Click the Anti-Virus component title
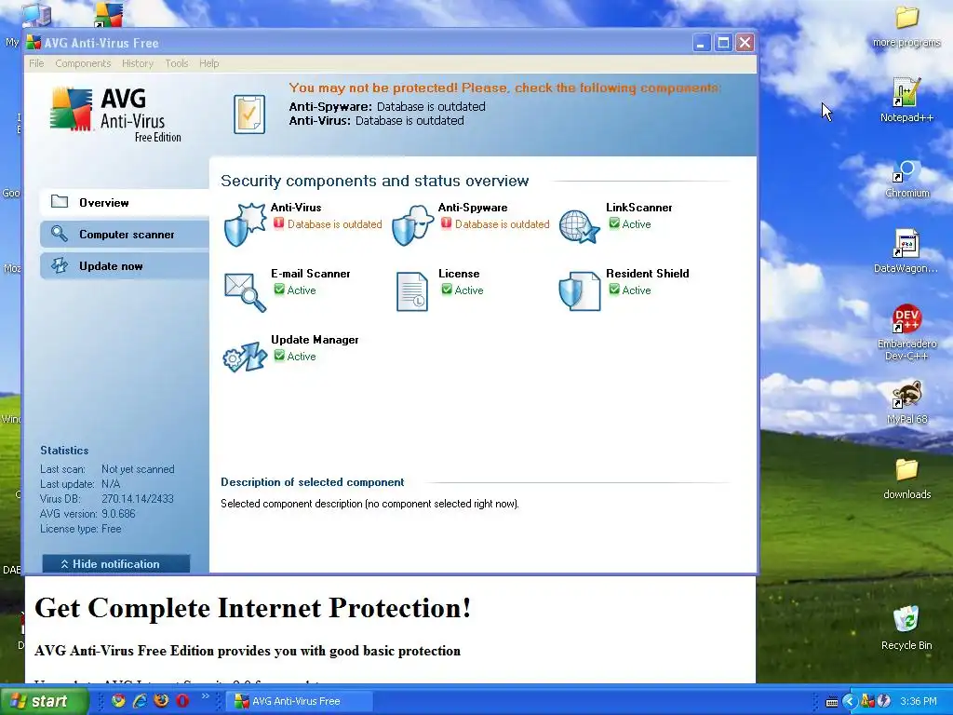 [x=296, y=208]
